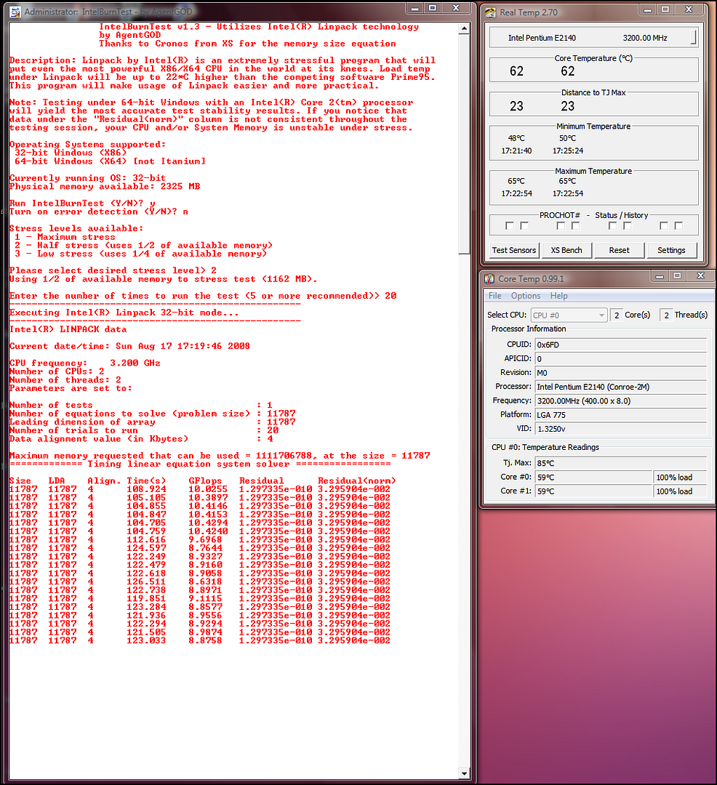The height and width of the screenshot is (785, 717).
Task: Open Real Temp Settings
Action: coord(670,250)
